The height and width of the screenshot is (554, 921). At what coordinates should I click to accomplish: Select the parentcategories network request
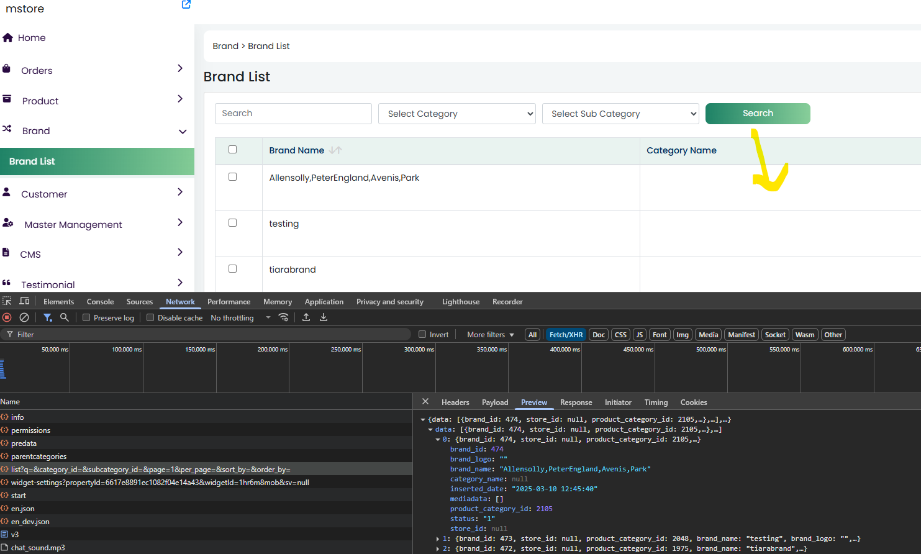point(206,456)
